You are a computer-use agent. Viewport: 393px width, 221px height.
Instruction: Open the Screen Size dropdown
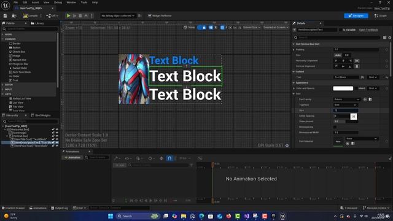click(x=251, y=28)
